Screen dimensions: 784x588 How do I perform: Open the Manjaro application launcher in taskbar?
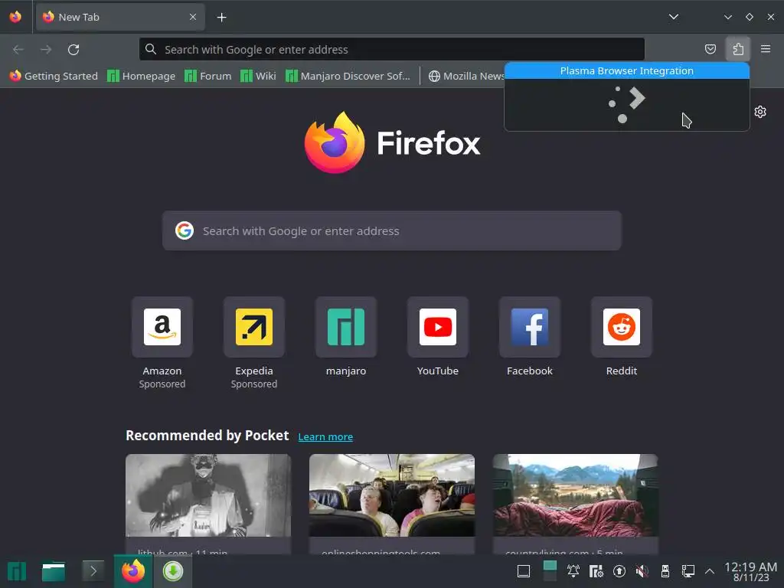tap(17, 571)
